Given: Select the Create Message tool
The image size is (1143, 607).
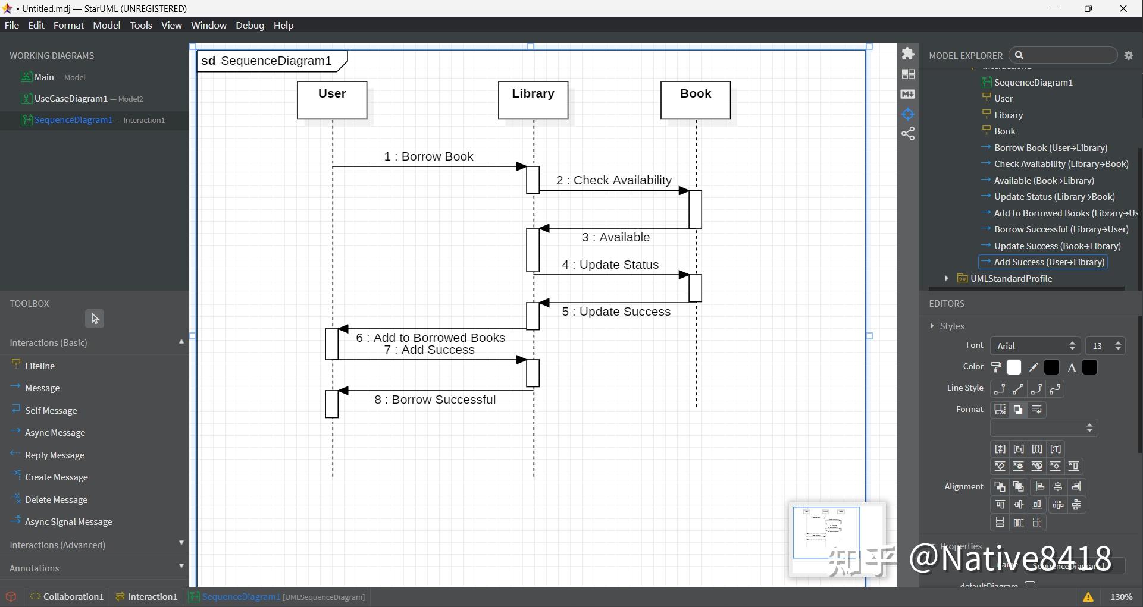Looking at the screenshot, I should click(56, 477).
